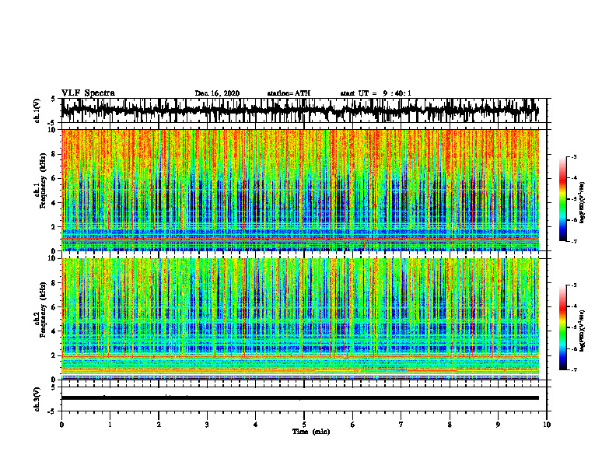
Task: Click the time axis tick label "4"
Action: [x=256, y=425]
